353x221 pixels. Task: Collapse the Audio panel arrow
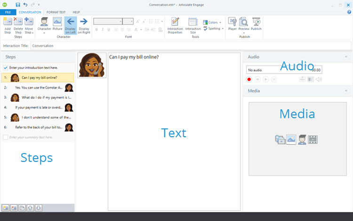346,57
